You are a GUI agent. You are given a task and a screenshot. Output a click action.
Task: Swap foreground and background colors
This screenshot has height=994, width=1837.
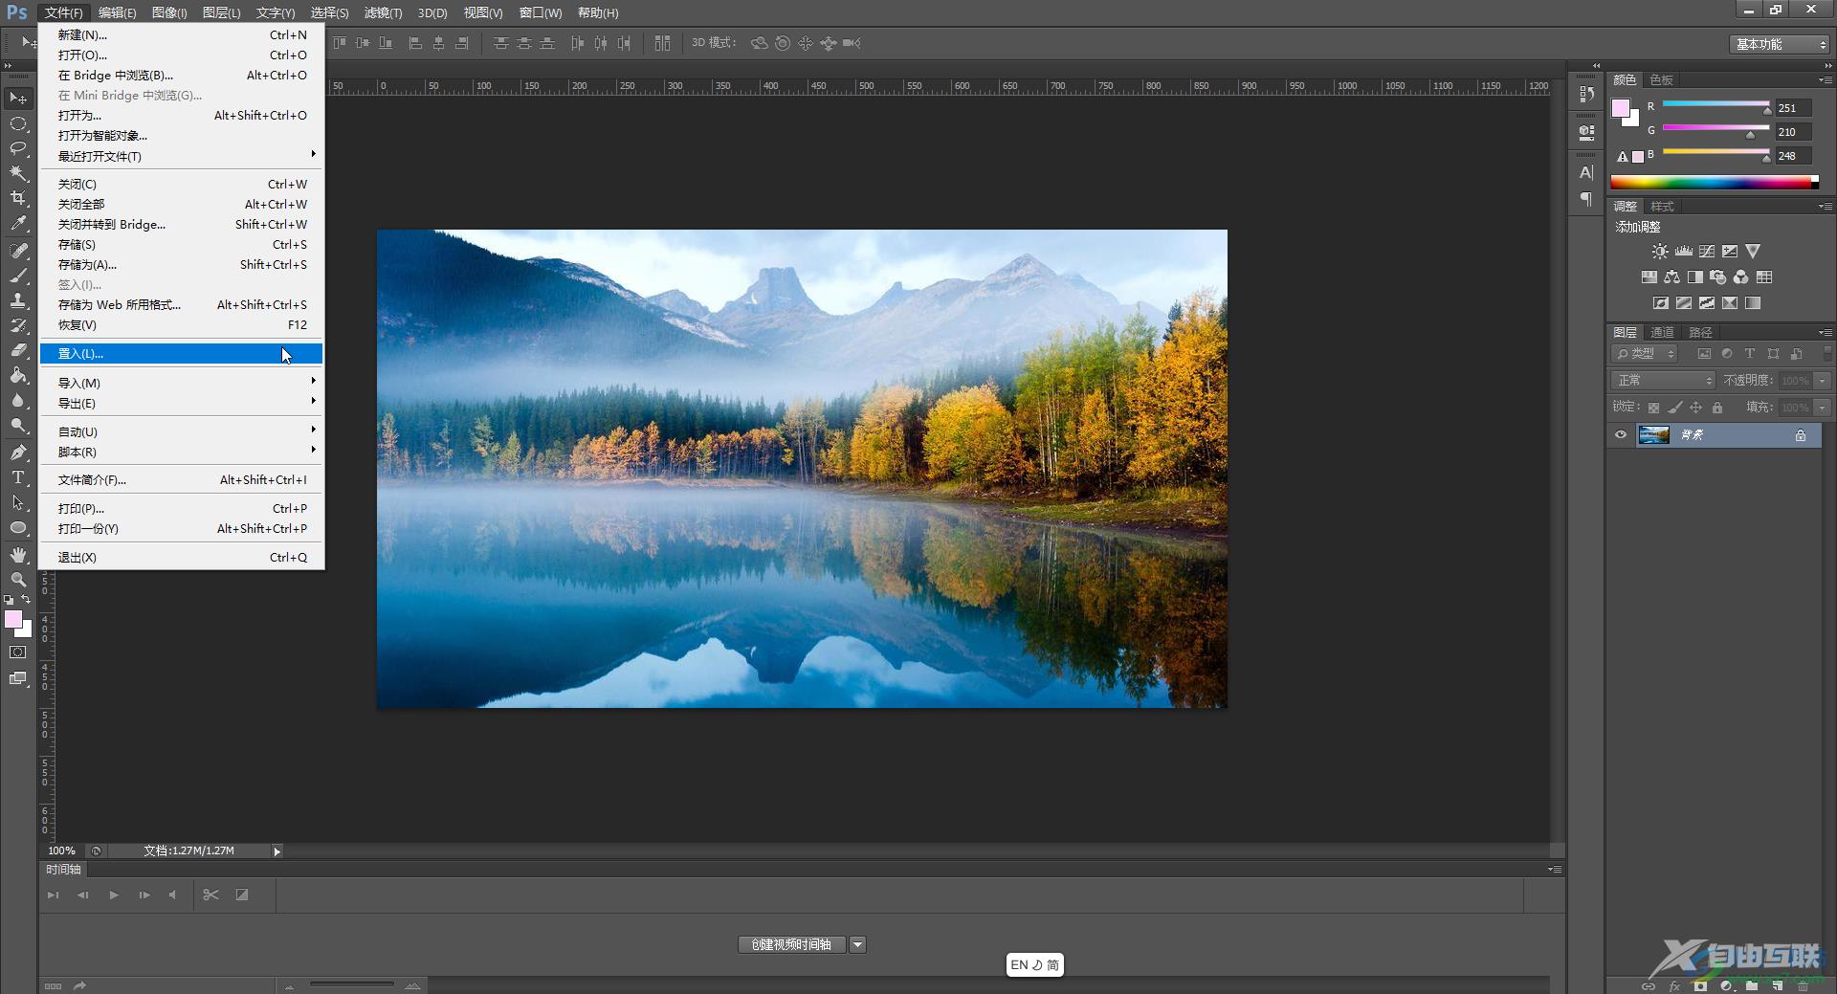pyautogui.click(x=26, y=600)
